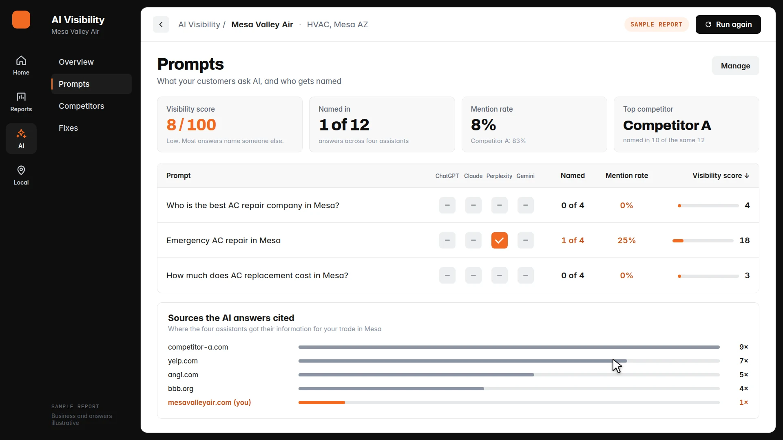Select 'Who is the best AC repair company in Mesa?'
This screenshot has height=440, width=783.
[252, 205]
